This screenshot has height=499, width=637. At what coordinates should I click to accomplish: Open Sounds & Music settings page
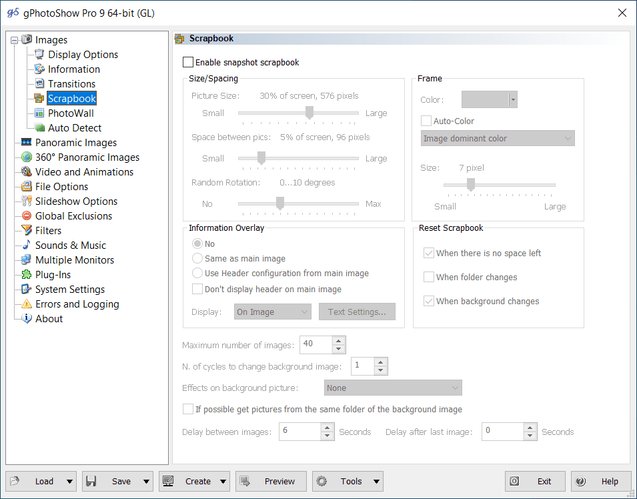point(71,245)
